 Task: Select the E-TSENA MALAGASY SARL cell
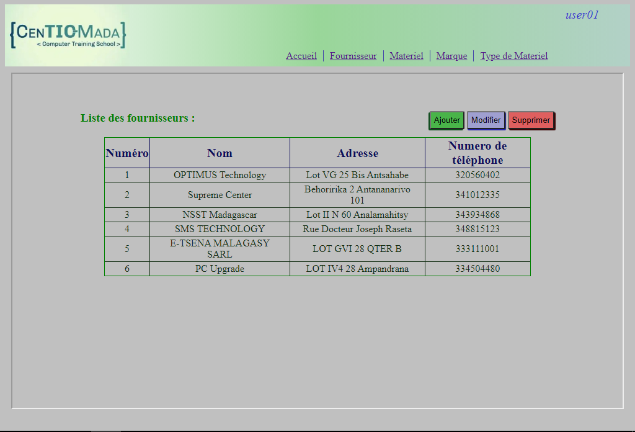(220, 249)
